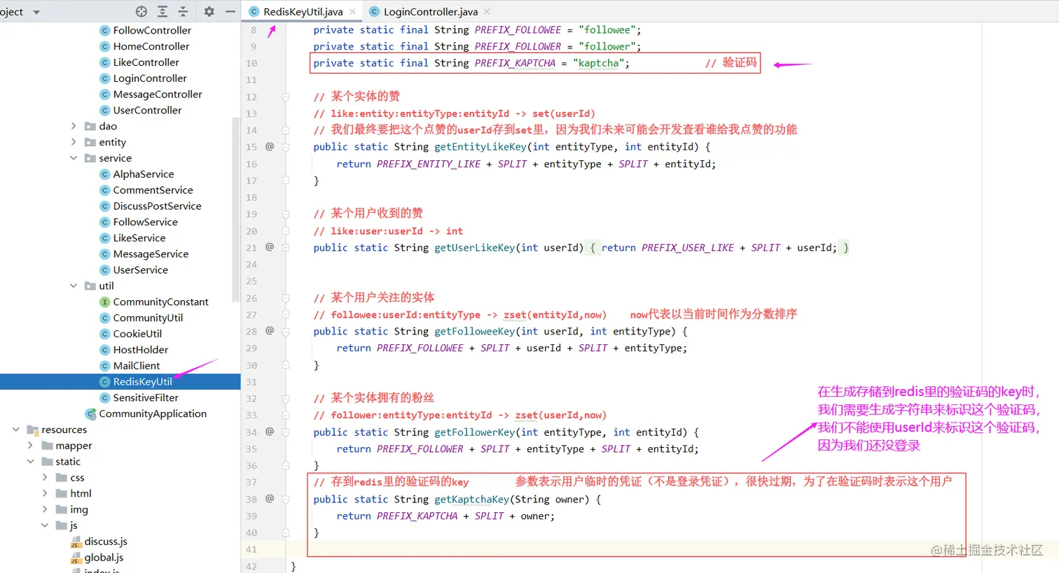Screen dimensions: 1059x573
Task: Collapse the util package folder
Action: [x=74, y=285]
